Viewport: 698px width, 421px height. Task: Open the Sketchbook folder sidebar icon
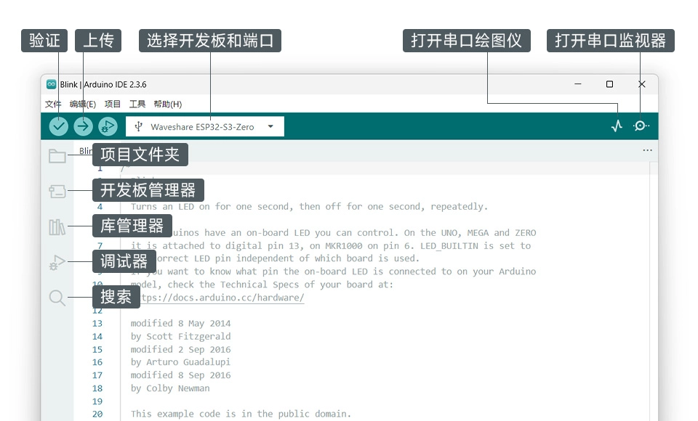tap(57, 155)
